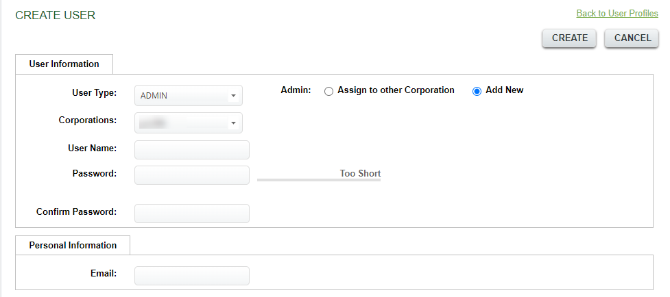Select the Assign to other Corporation radio button
This screenshot has height=297, width=670.
click(x=328, y=92)
